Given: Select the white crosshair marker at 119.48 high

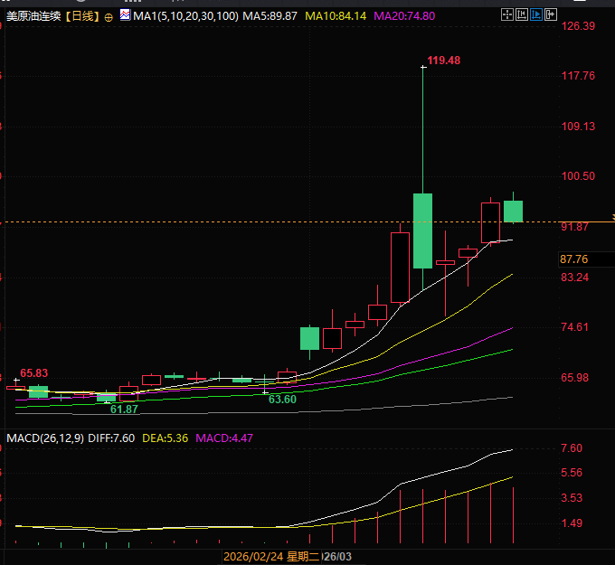Looking at the screenshot, I should pos(423,68).
